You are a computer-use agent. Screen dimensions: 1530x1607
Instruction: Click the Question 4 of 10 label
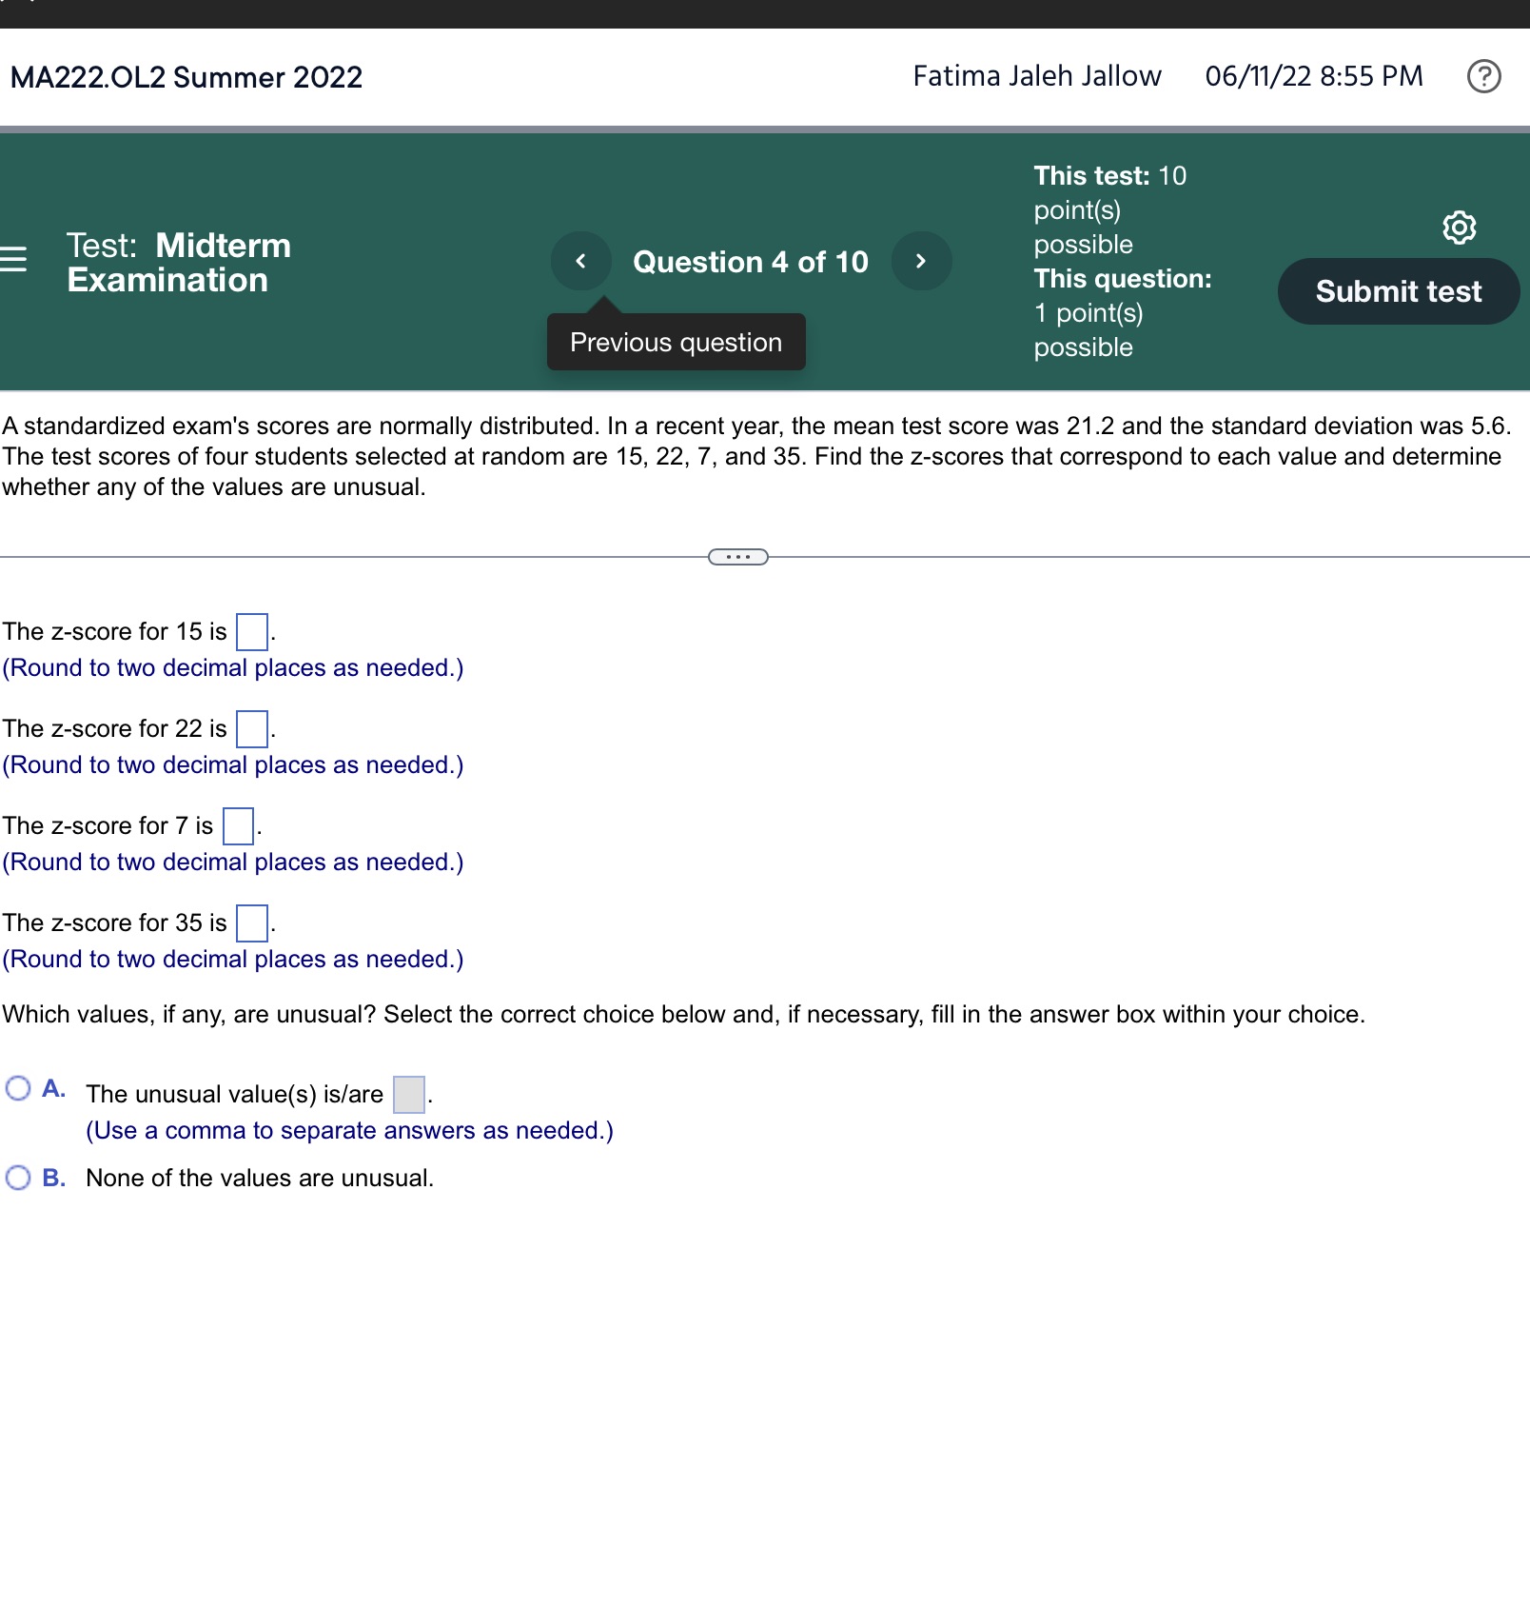(x=751, y=262)
